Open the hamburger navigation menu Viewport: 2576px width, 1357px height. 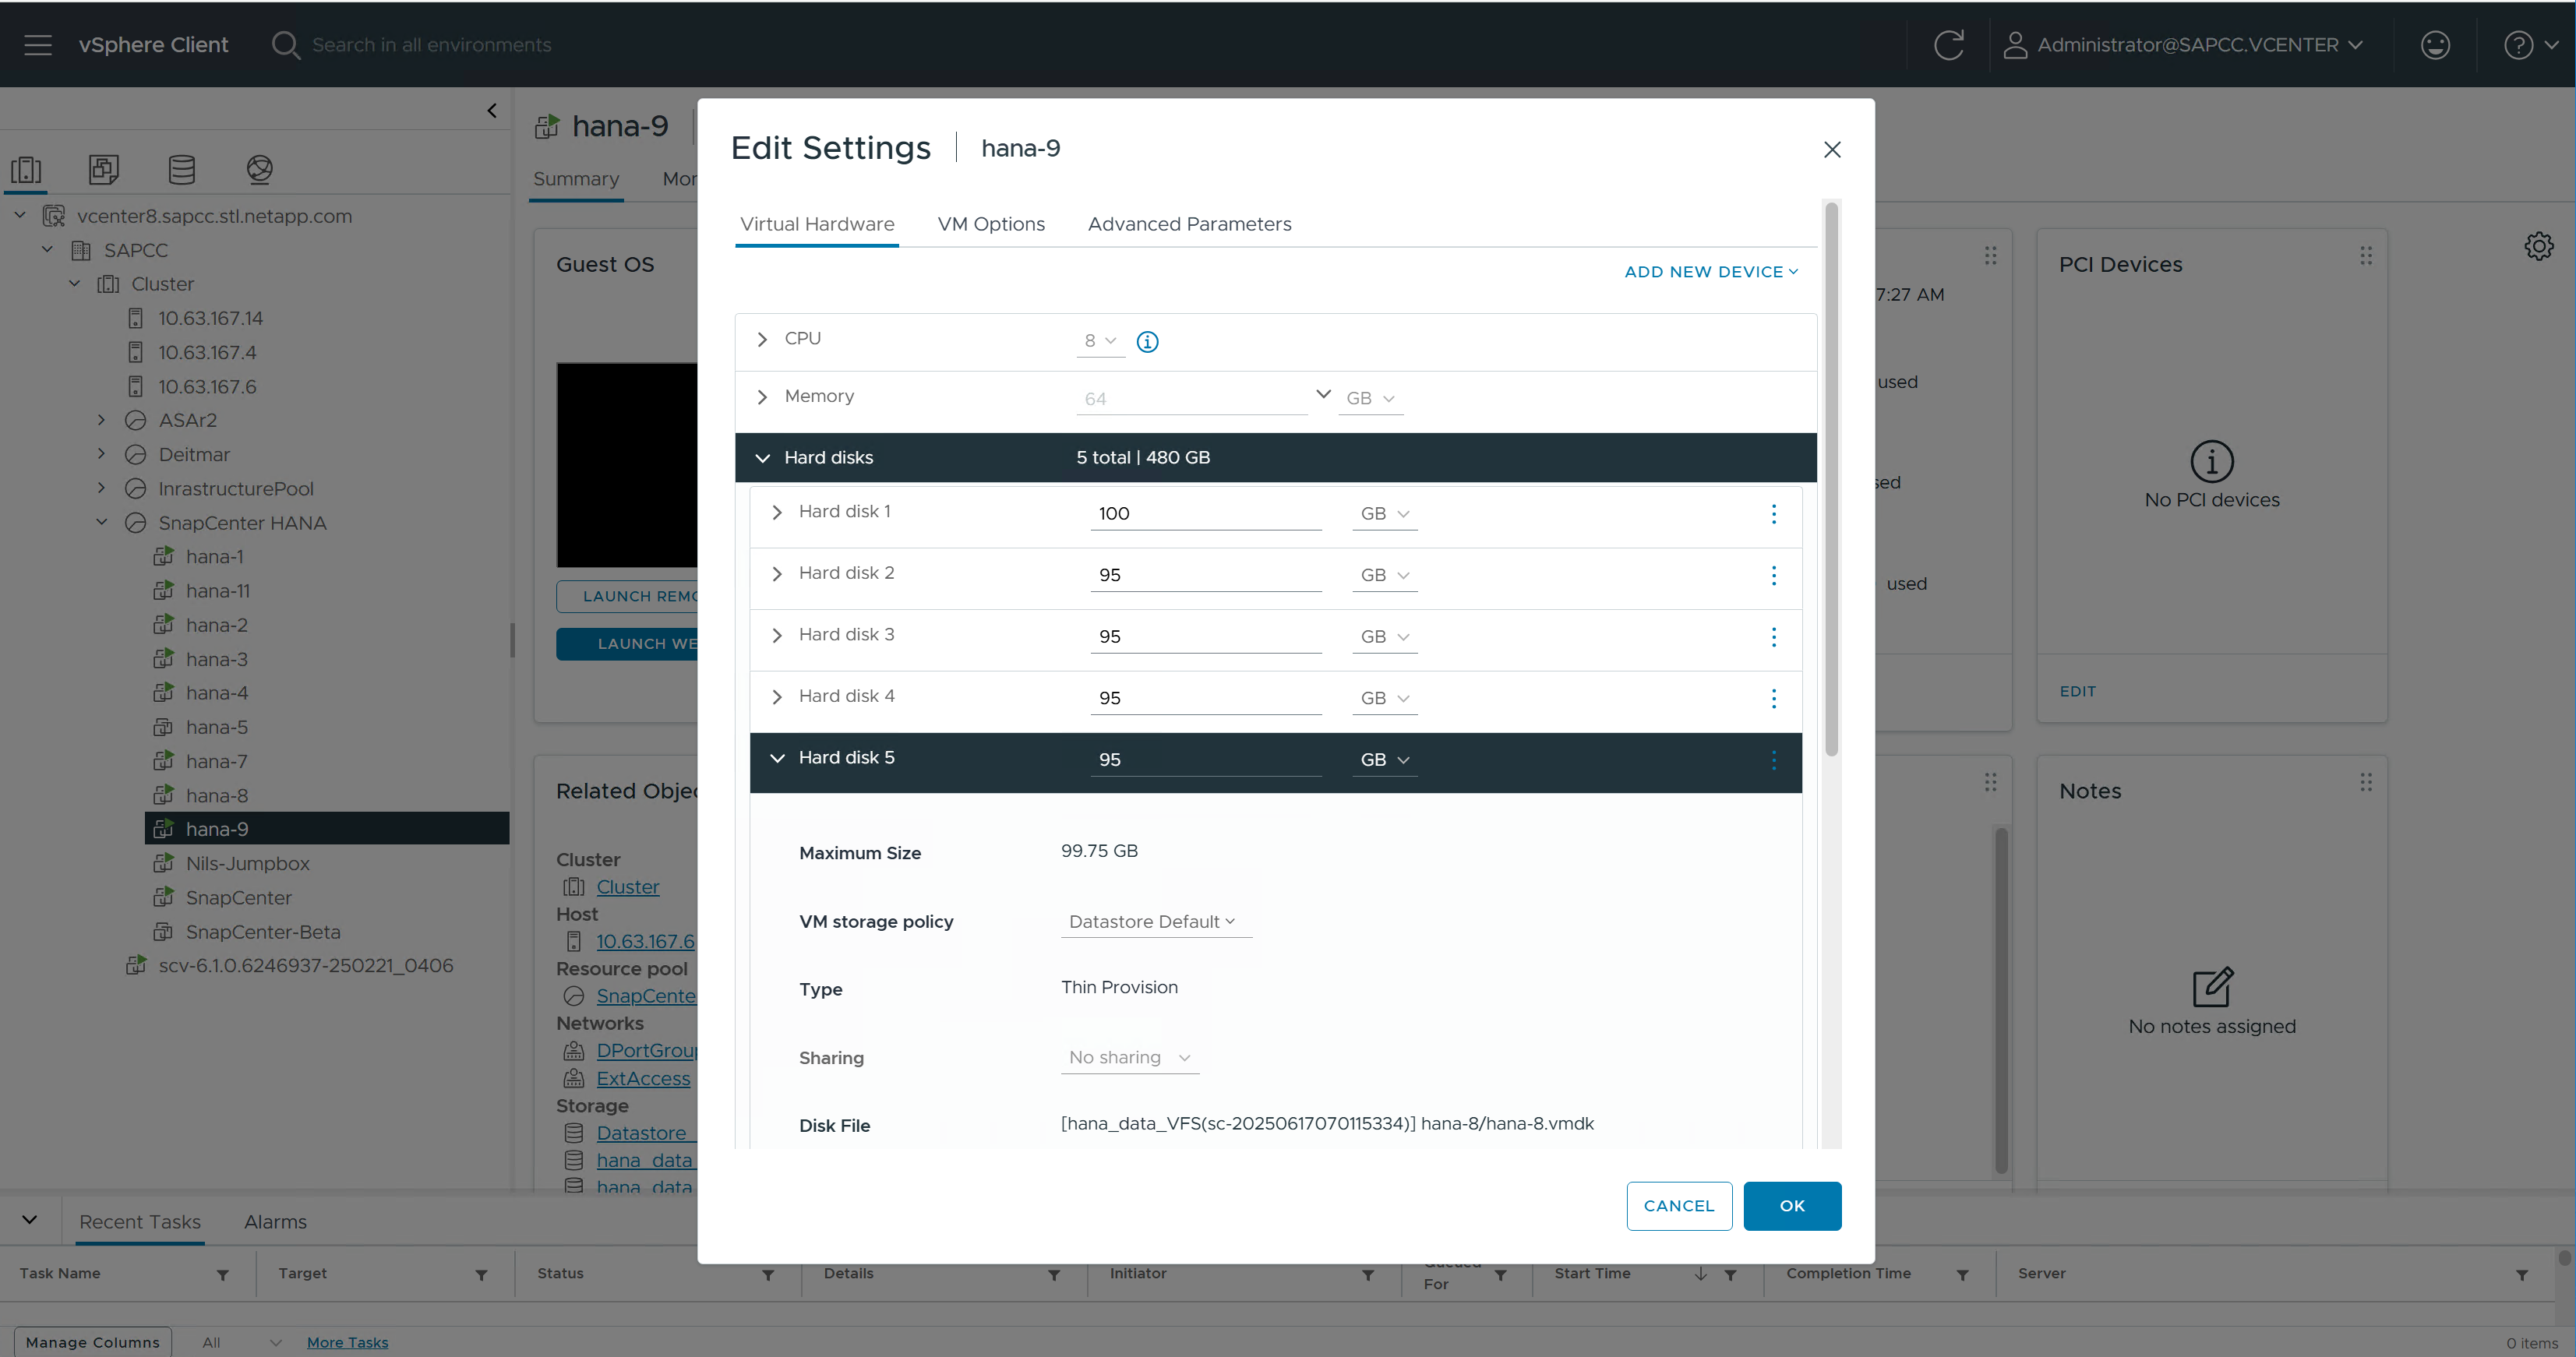pos(38,45)
